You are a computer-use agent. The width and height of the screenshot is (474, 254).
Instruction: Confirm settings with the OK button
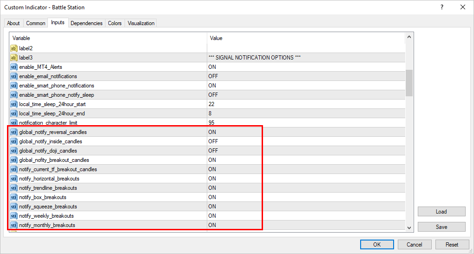click(x=377, y=245)
